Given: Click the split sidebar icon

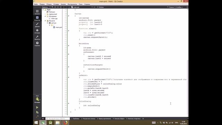Looking at the screenshot, I should [x=58, y=7].
